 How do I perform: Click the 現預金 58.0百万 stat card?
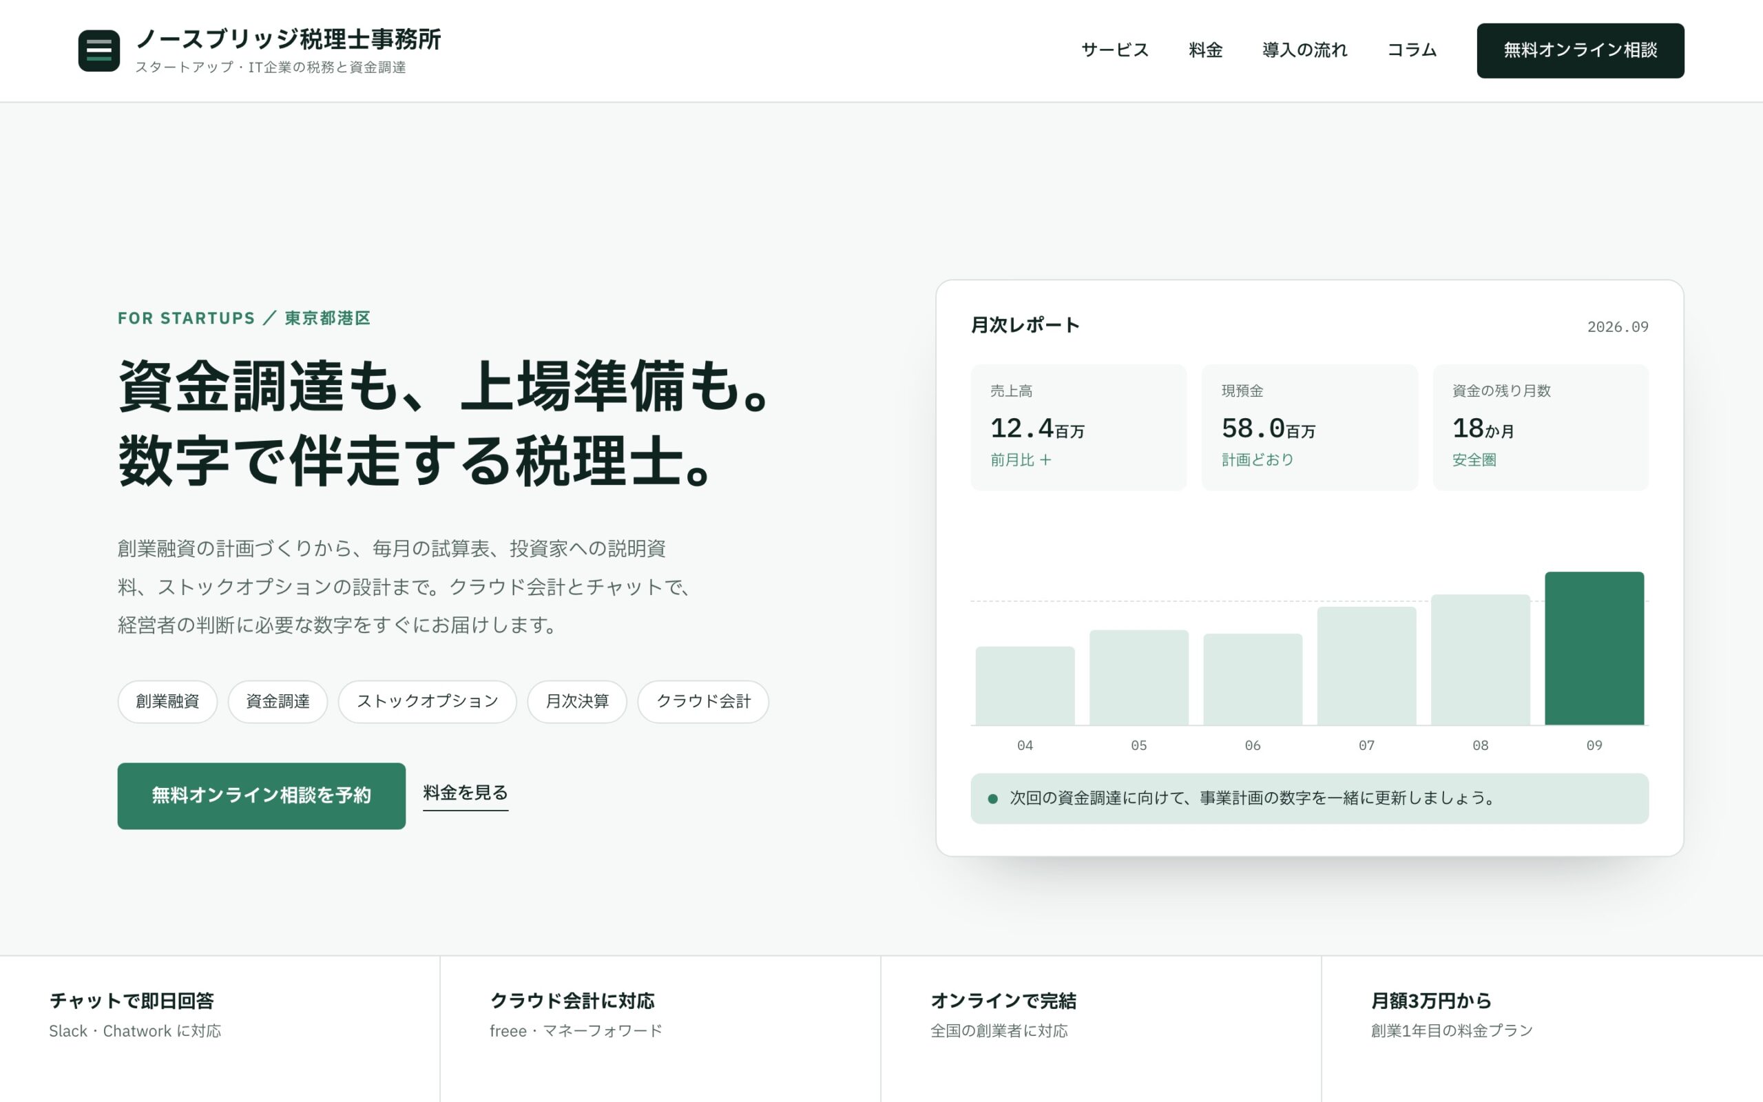(1310, 427)
